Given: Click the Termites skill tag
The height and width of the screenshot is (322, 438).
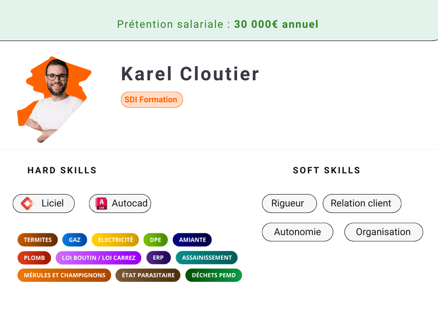Looking at the screenshot, I should [38, 240].
